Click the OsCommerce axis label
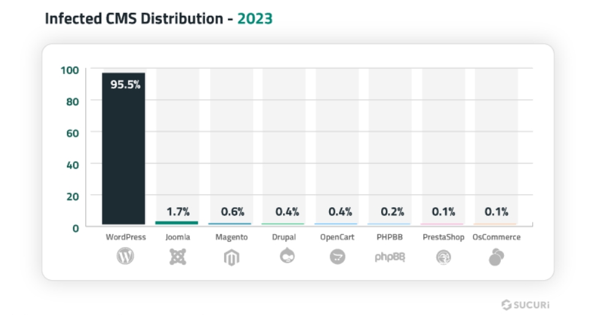The height and width of the screenshot is (315, 593). [496, 237]
